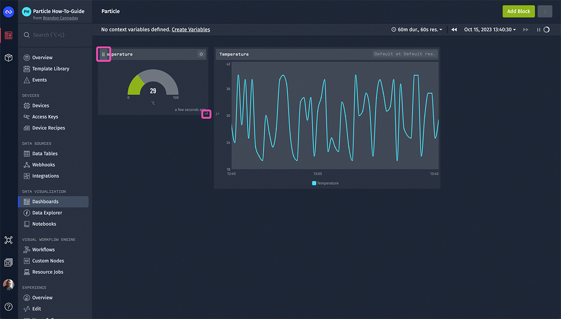Step back in time with rewind arrows
The height and width of the screenshot is (319, 561).
pos(454,29)
